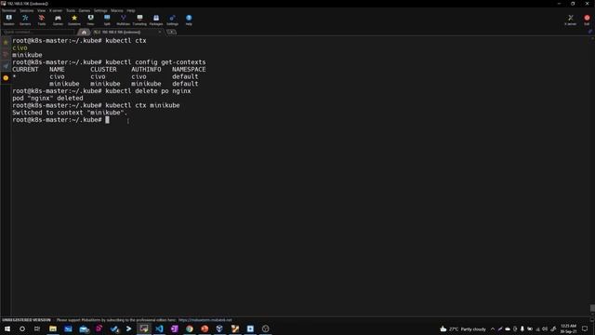Click the UNREGISTERED VERSION status text
The height and width of the screenshot is (335, 595).
[26, 320]
